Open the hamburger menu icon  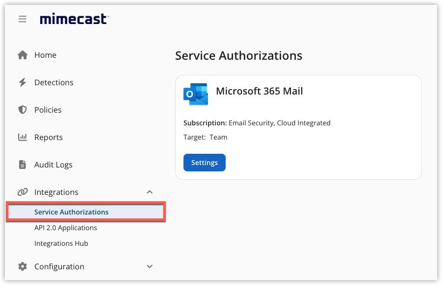[x=22, y=19]
